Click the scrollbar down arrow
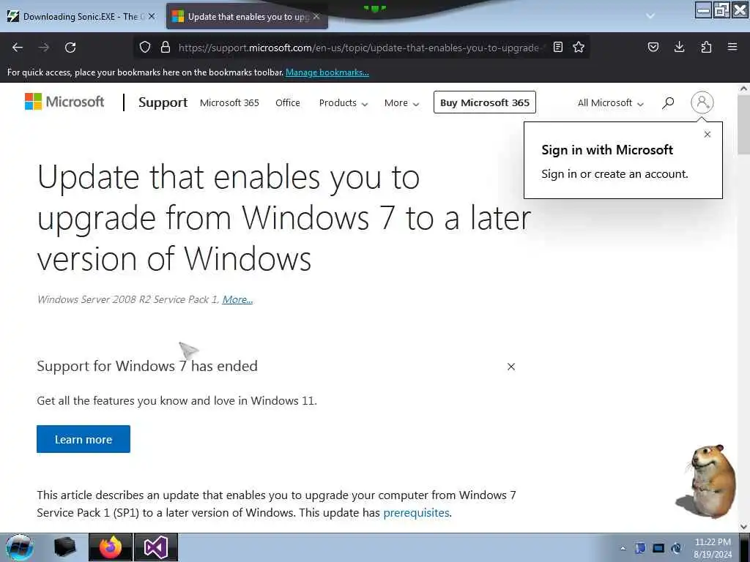750x562 pixels. [743, 527]
